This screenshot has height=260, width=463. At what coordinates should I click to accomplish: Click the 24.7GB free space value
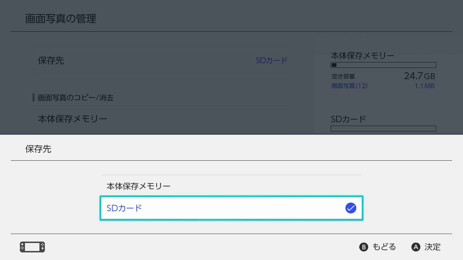click(419, 76)
